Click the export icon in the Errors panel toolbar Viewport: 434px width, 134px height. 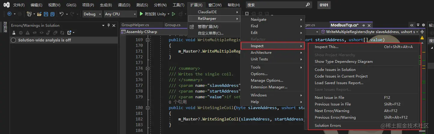69,32
